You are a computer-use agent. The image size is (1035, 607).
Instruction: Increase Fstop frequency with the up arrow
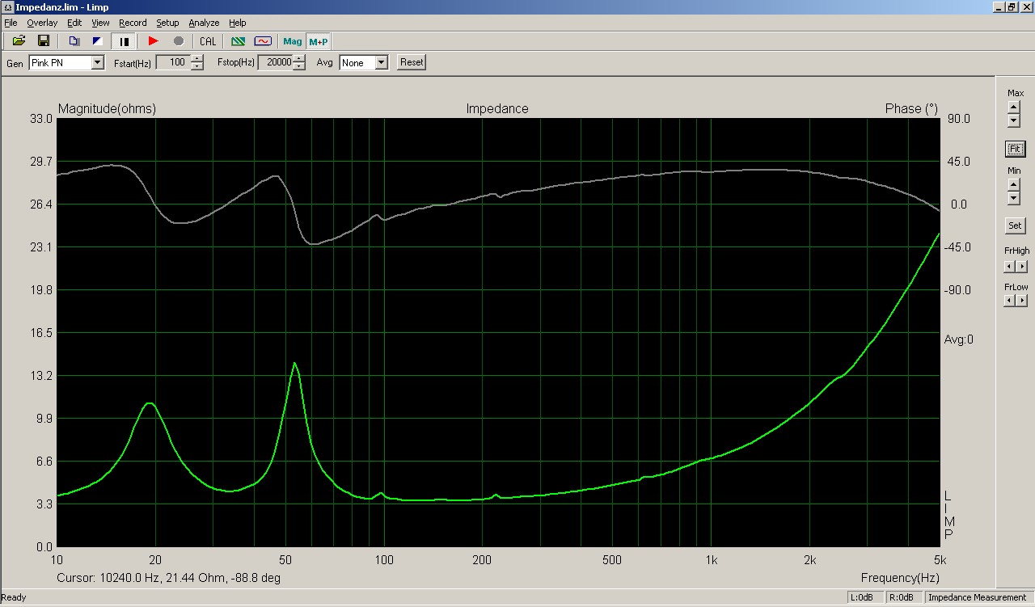[300, 58]
